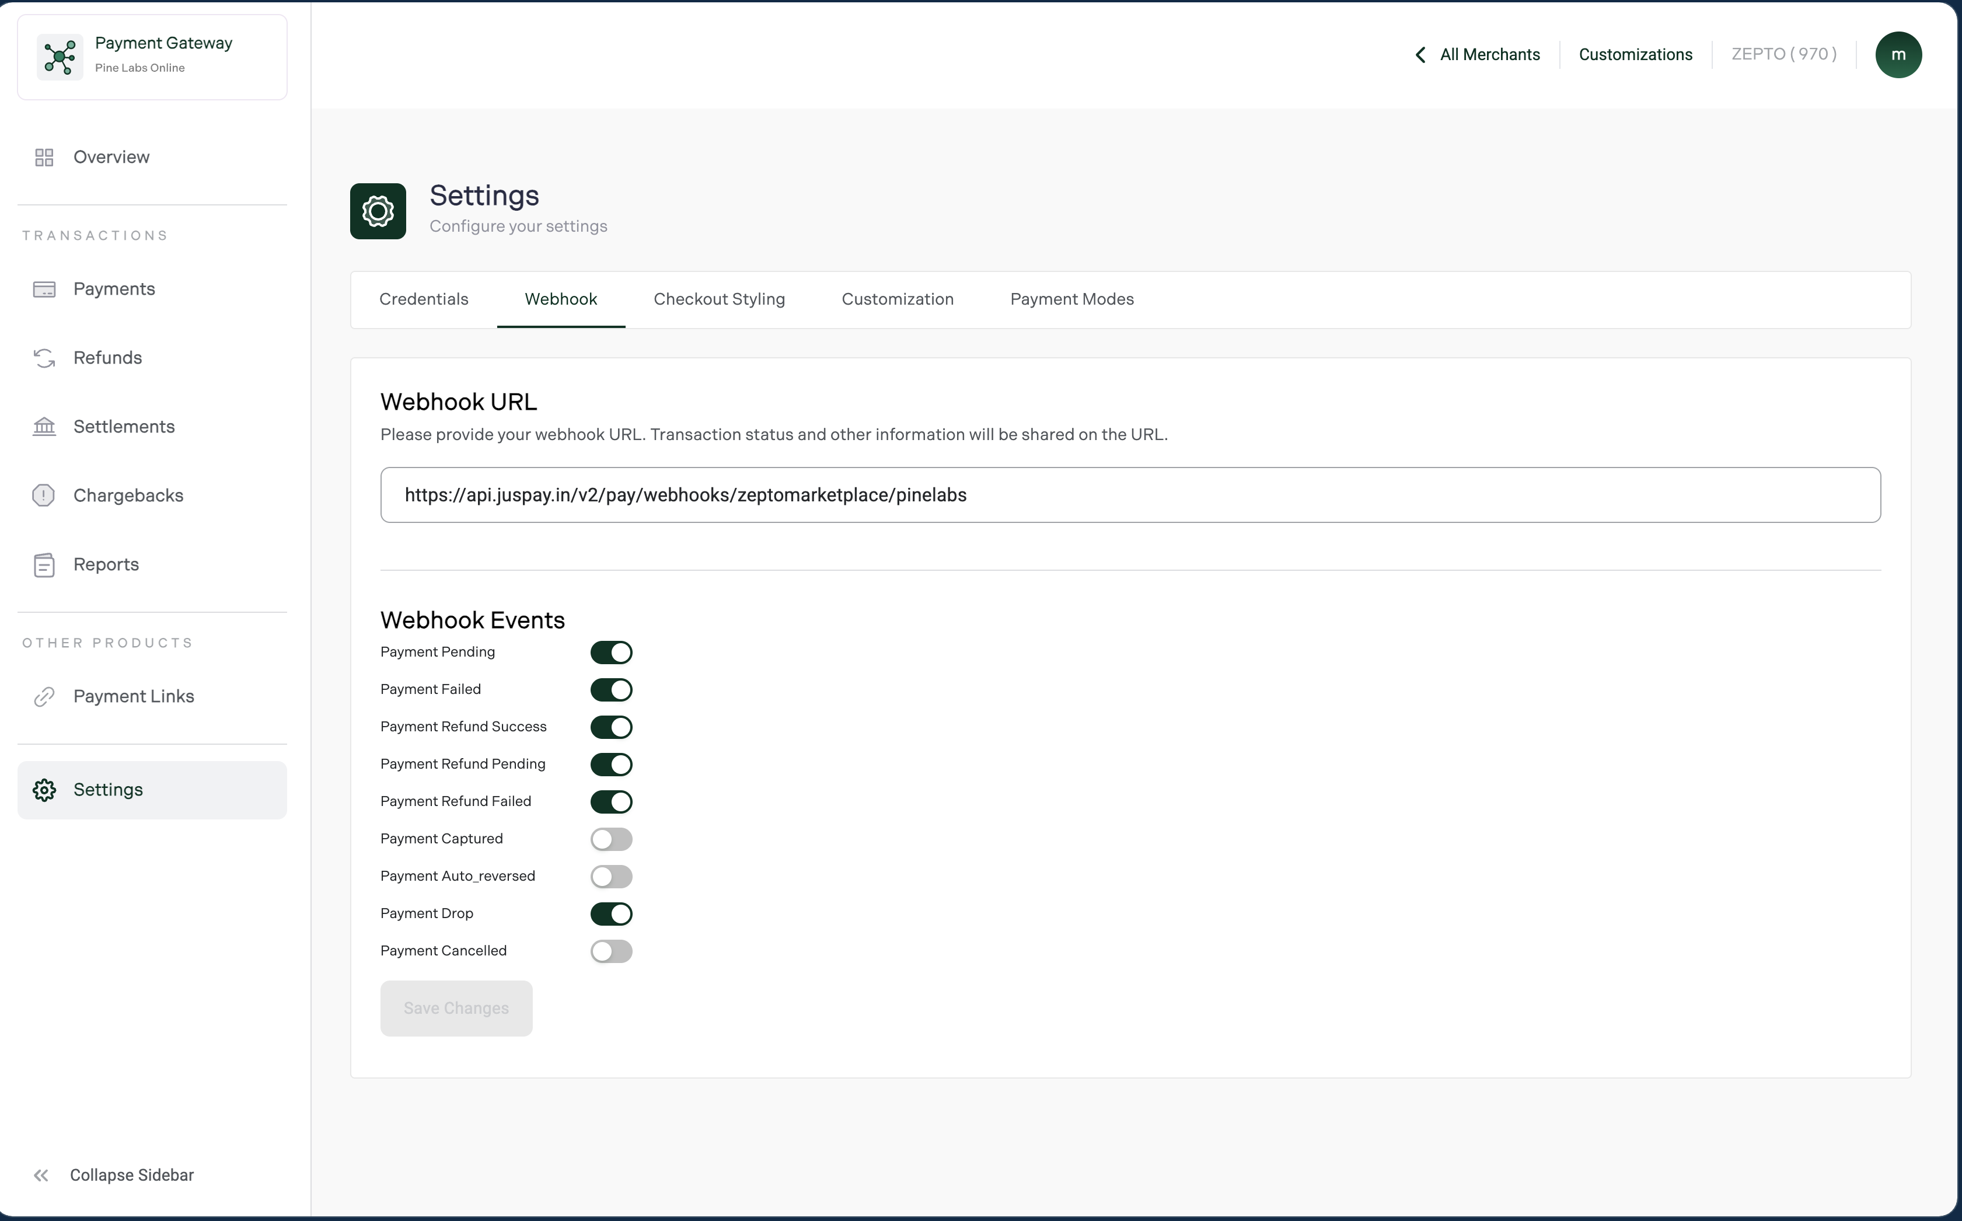Click Collapse Sidebar text
This screenshot has height=1221, width=1962.
(132, 1175)
